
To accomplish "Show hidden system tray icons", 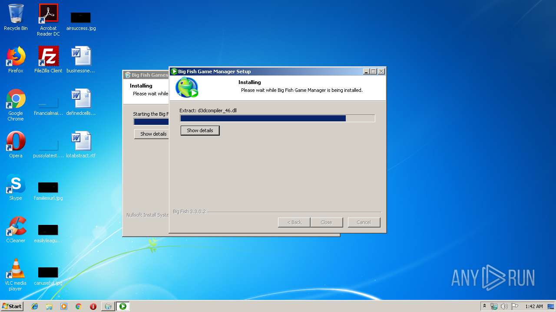I will pyautogui.click(x=484, y=306).
